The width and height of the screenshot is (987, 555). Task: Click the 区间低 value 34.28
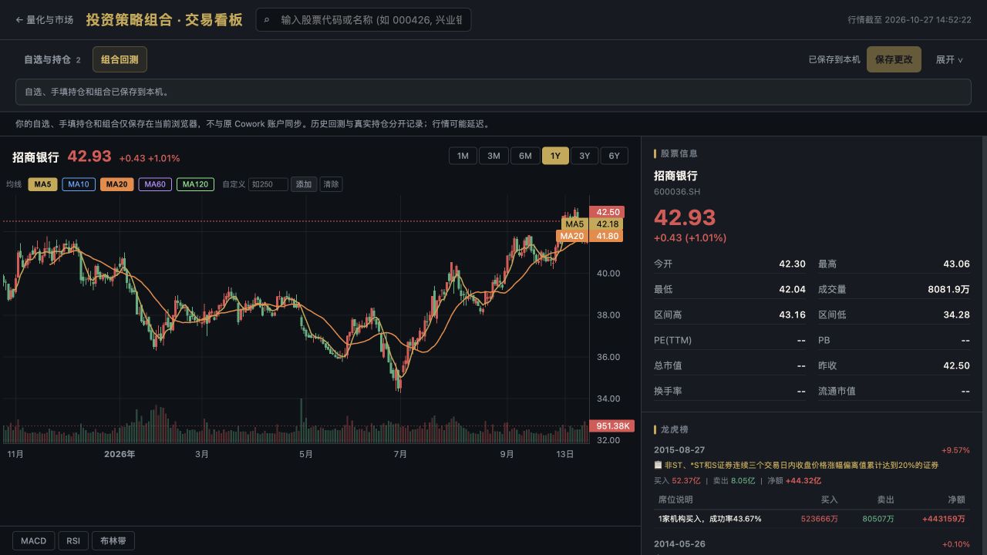tap(956, 314)
